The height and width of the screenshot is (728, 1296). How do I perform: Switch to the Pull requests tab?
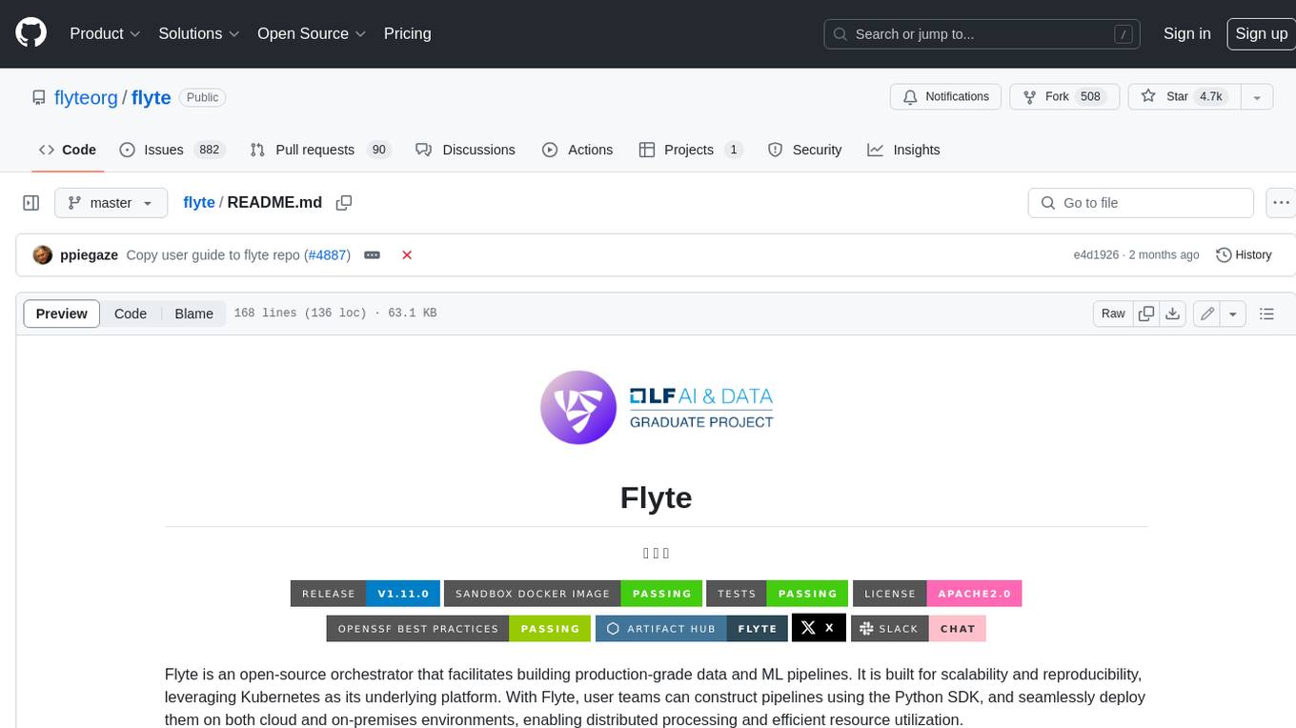pyautogui.click(x=321, y=150)
